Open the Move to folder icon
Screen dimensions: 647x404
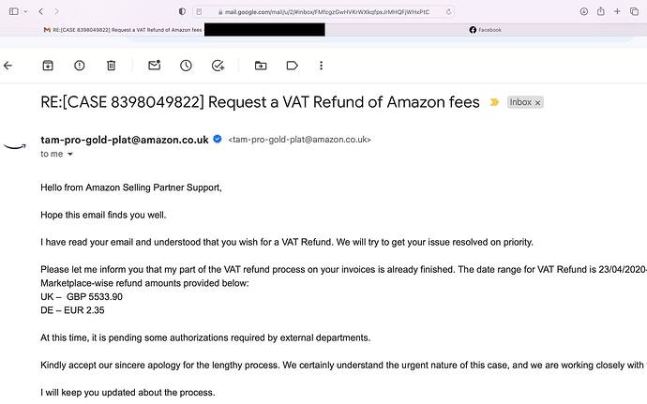pos(261,66)
